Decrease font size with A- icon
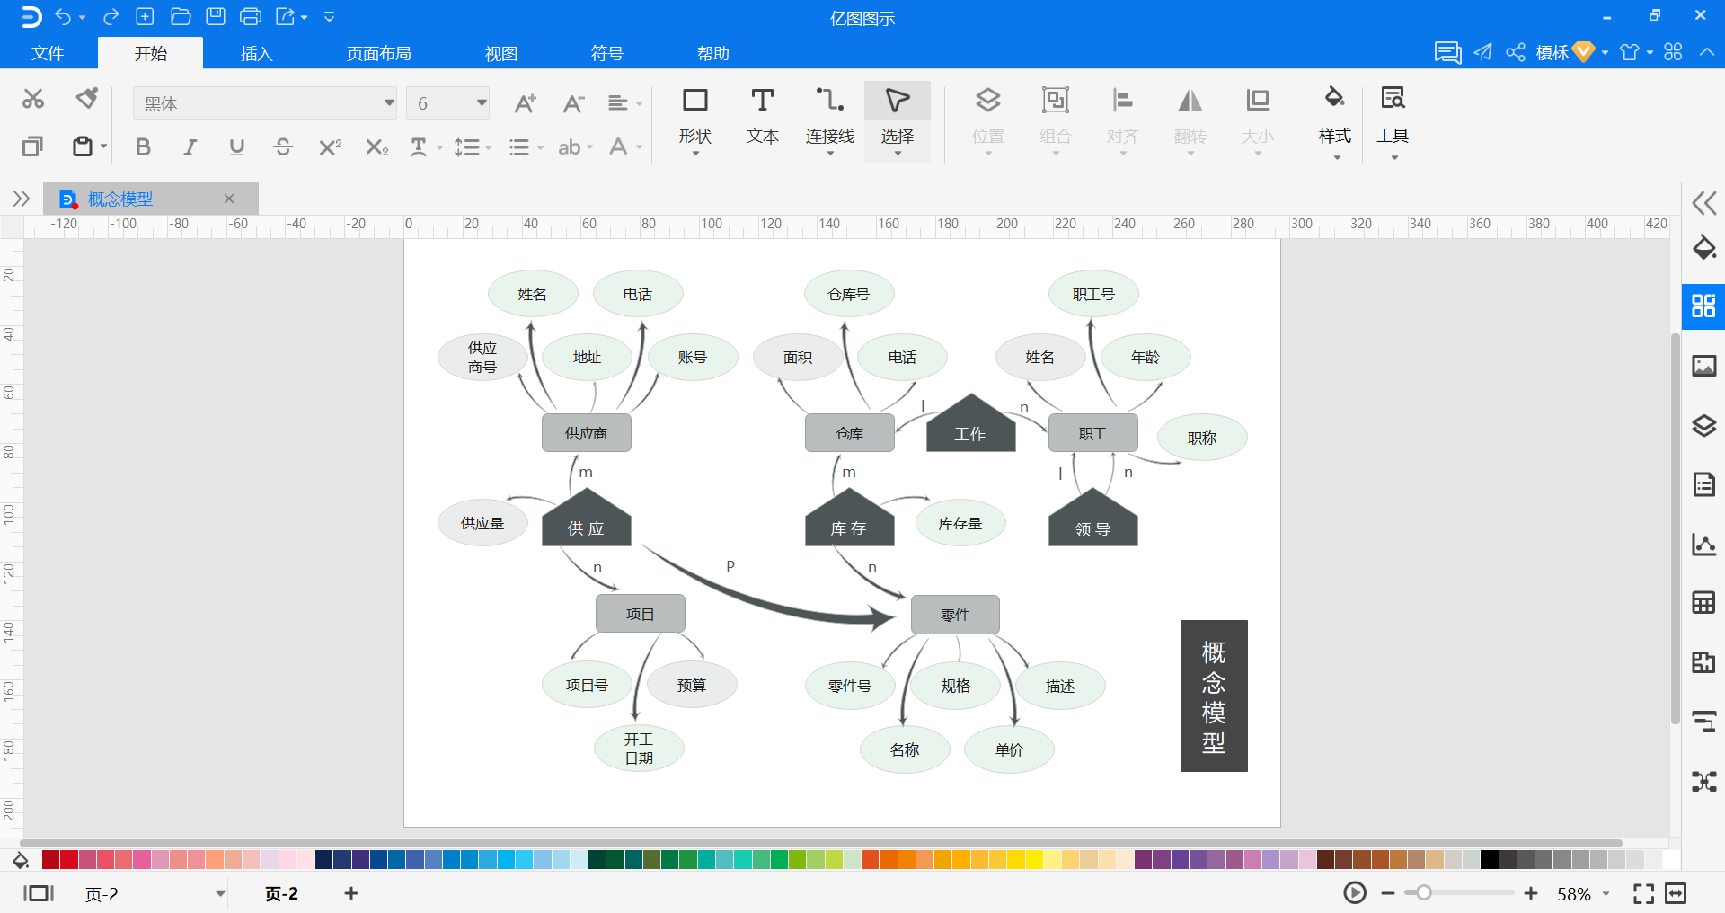1725x913 pixels. [x=573, y=103]
